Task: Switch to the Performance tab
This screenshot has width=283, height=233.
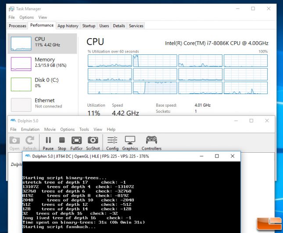Action: pyautogui.click(x=42, y=25)
